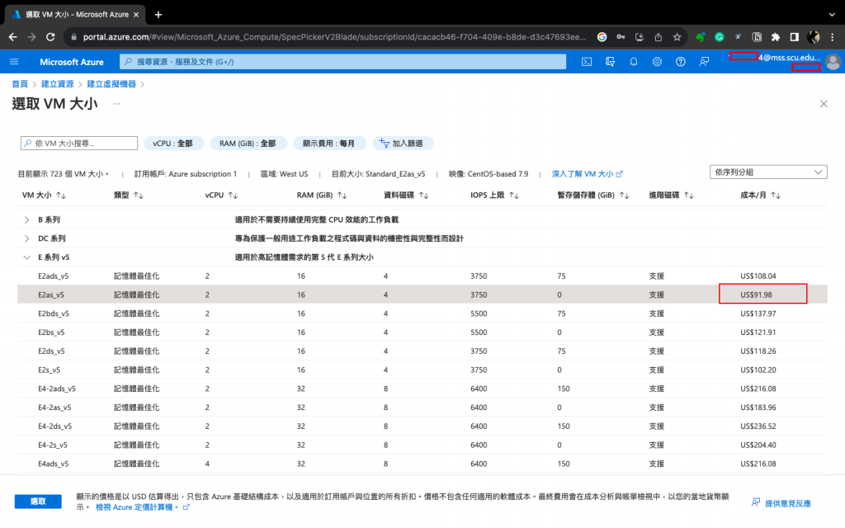The width and height of the screenshot is (845, 528).
Task: Go to 建立虛擬機器 breadcrumb
Action: click(x=111, y=84)
